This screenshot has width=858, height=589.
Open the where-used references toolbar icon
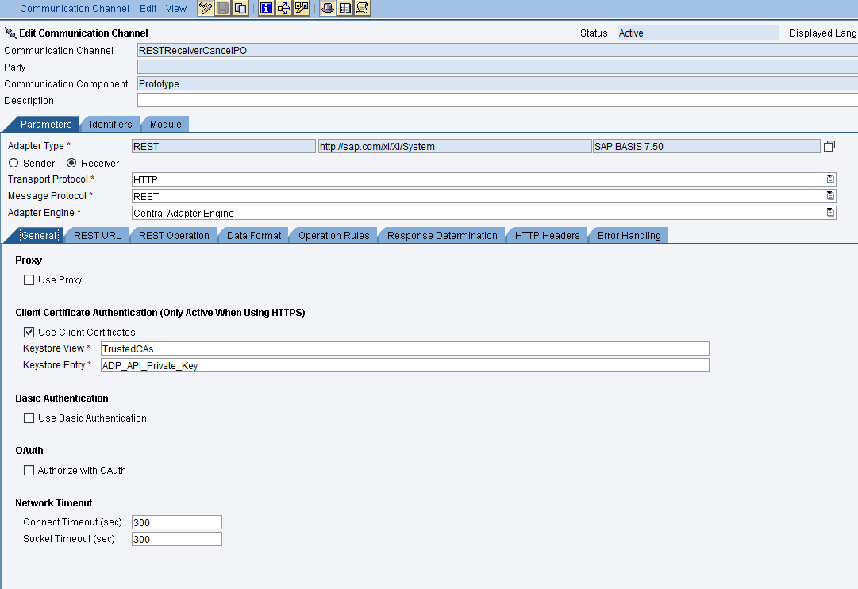tap(284, 8)
